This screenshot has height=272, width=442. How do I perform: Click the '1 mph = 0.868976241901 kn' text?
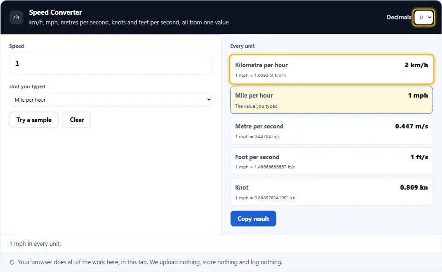click(265, 198)
